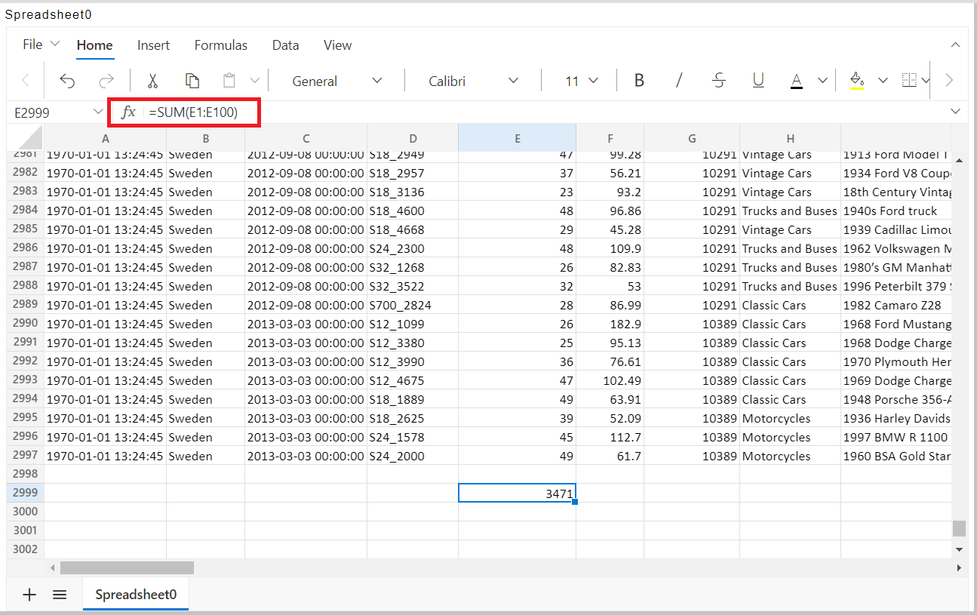977x615 pixels.
Task: Click the Cut scissors icon
Action: [x=152, y=81]
